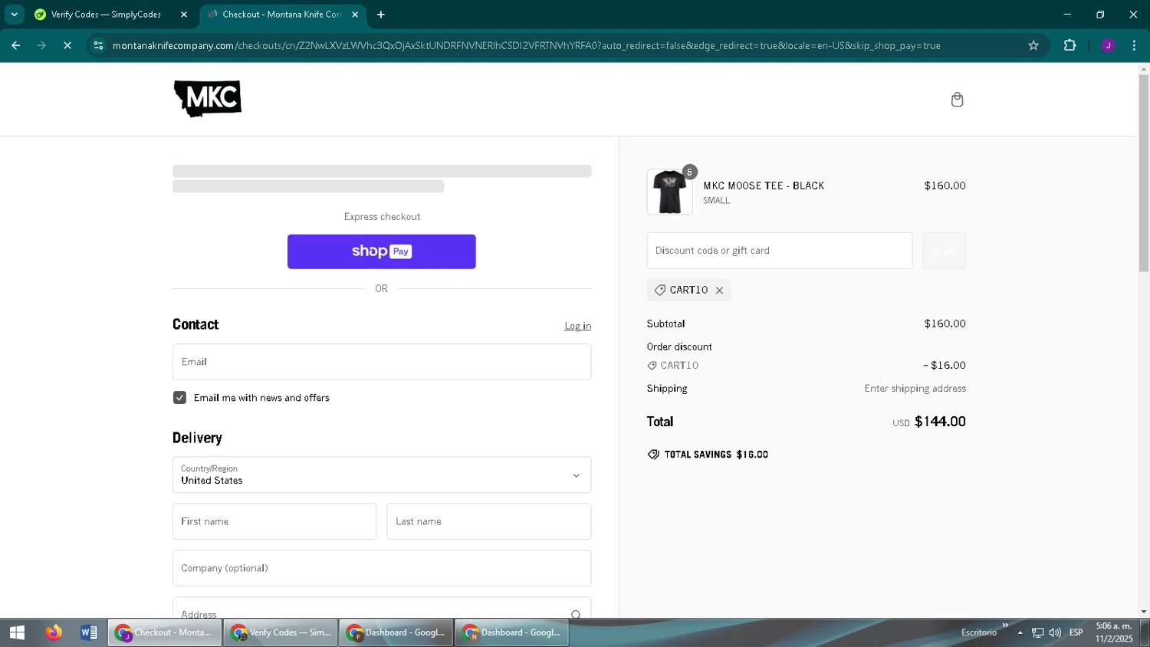The height and width of the screenshot is (647, 1150).
Task: Focus the Email input field
Action: 382,362
